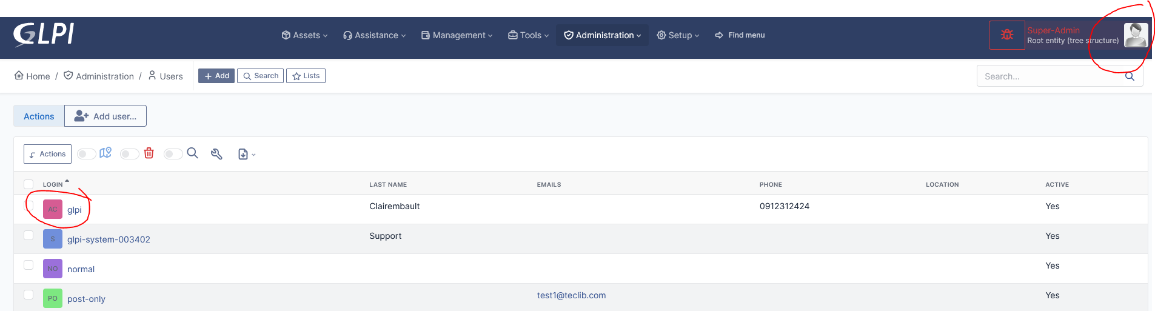
Task: Click the normal user avatar badge
Action: 53,269
